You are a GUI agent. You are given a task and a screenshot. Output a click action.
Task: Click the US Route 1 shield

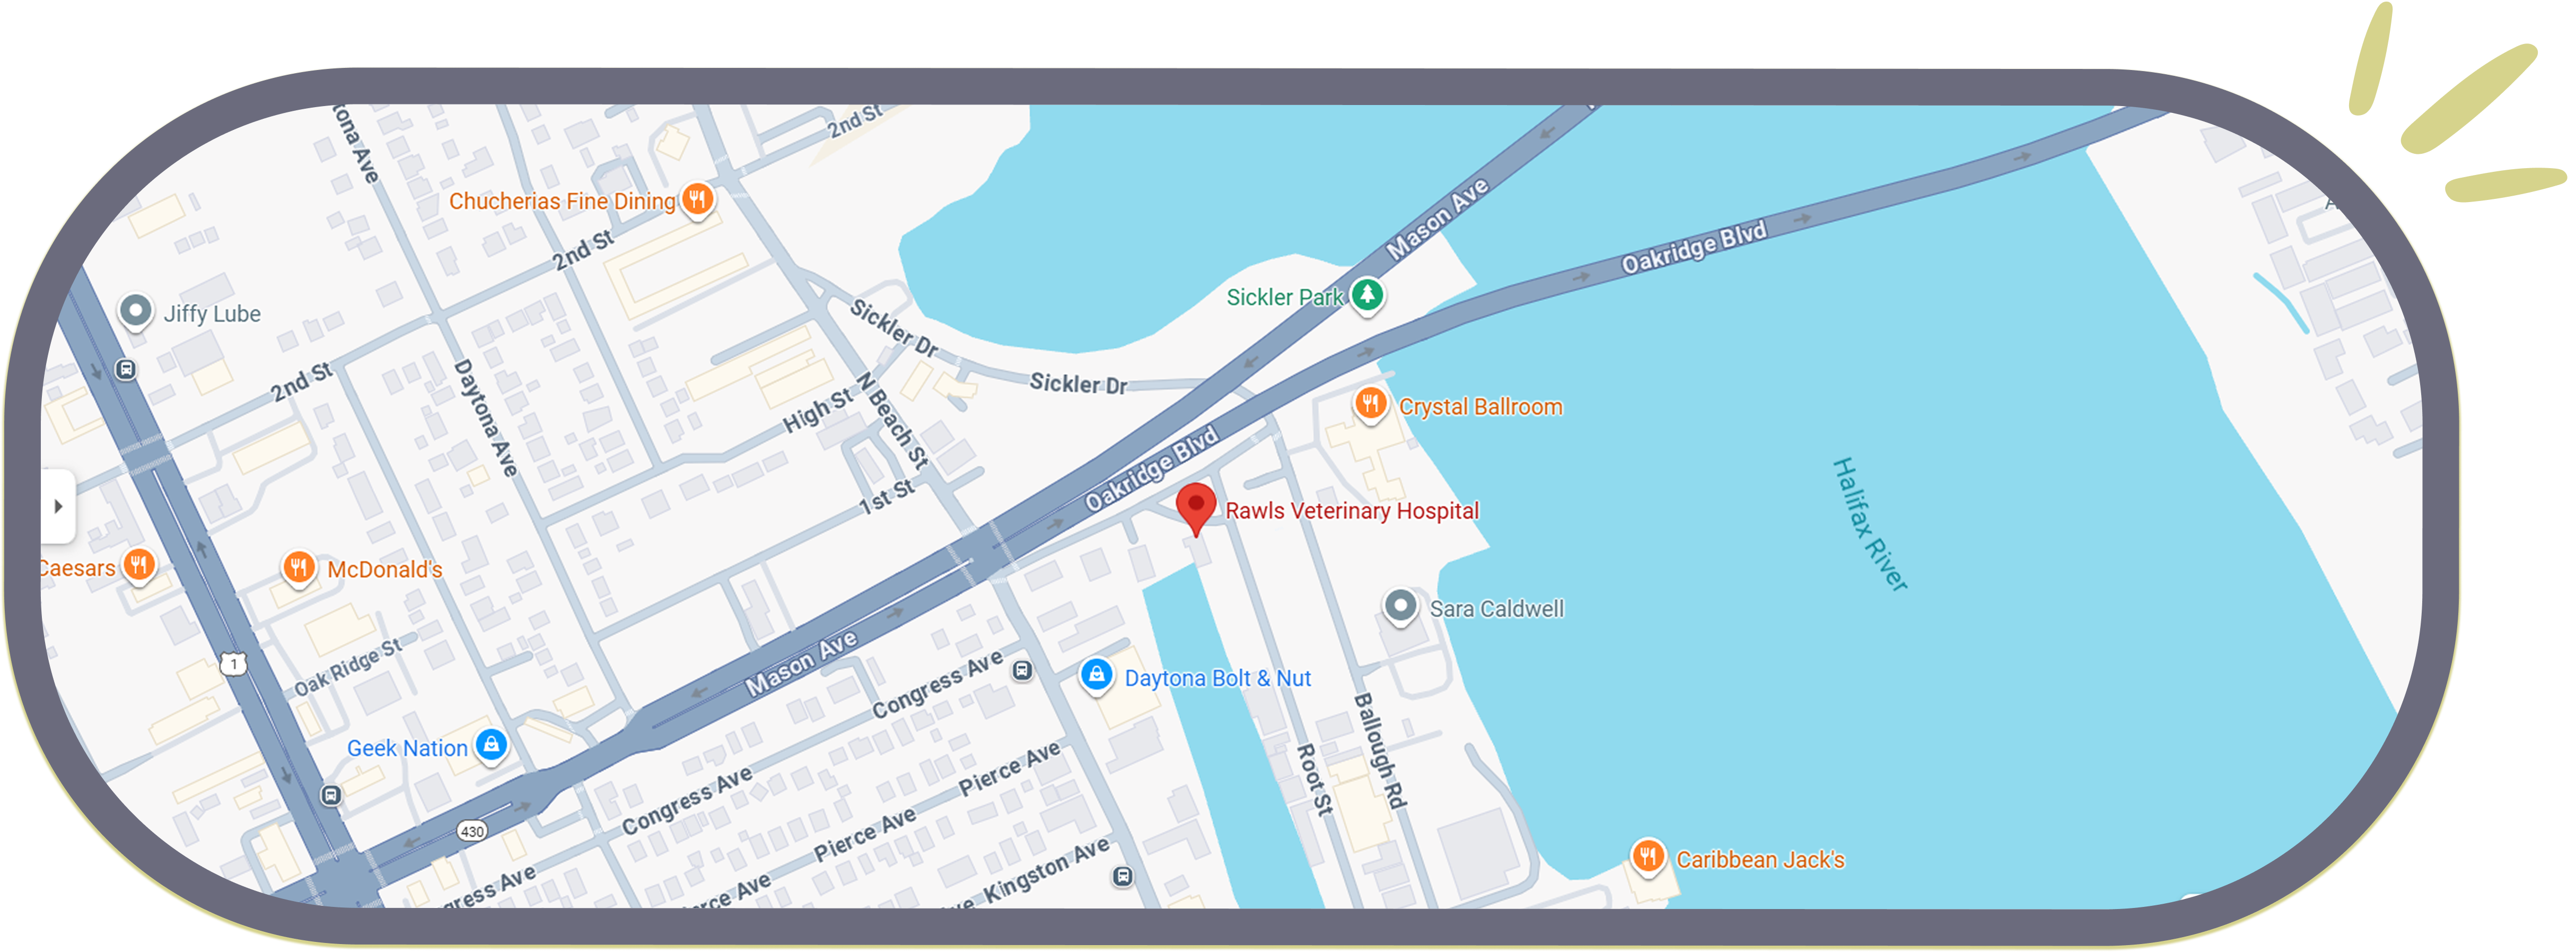(x=233, y=664)
